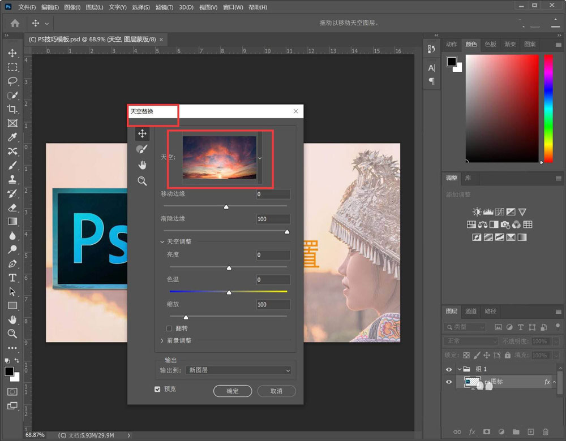
Task: Open the paragraph panel icon
Action: tap(431, 81)
